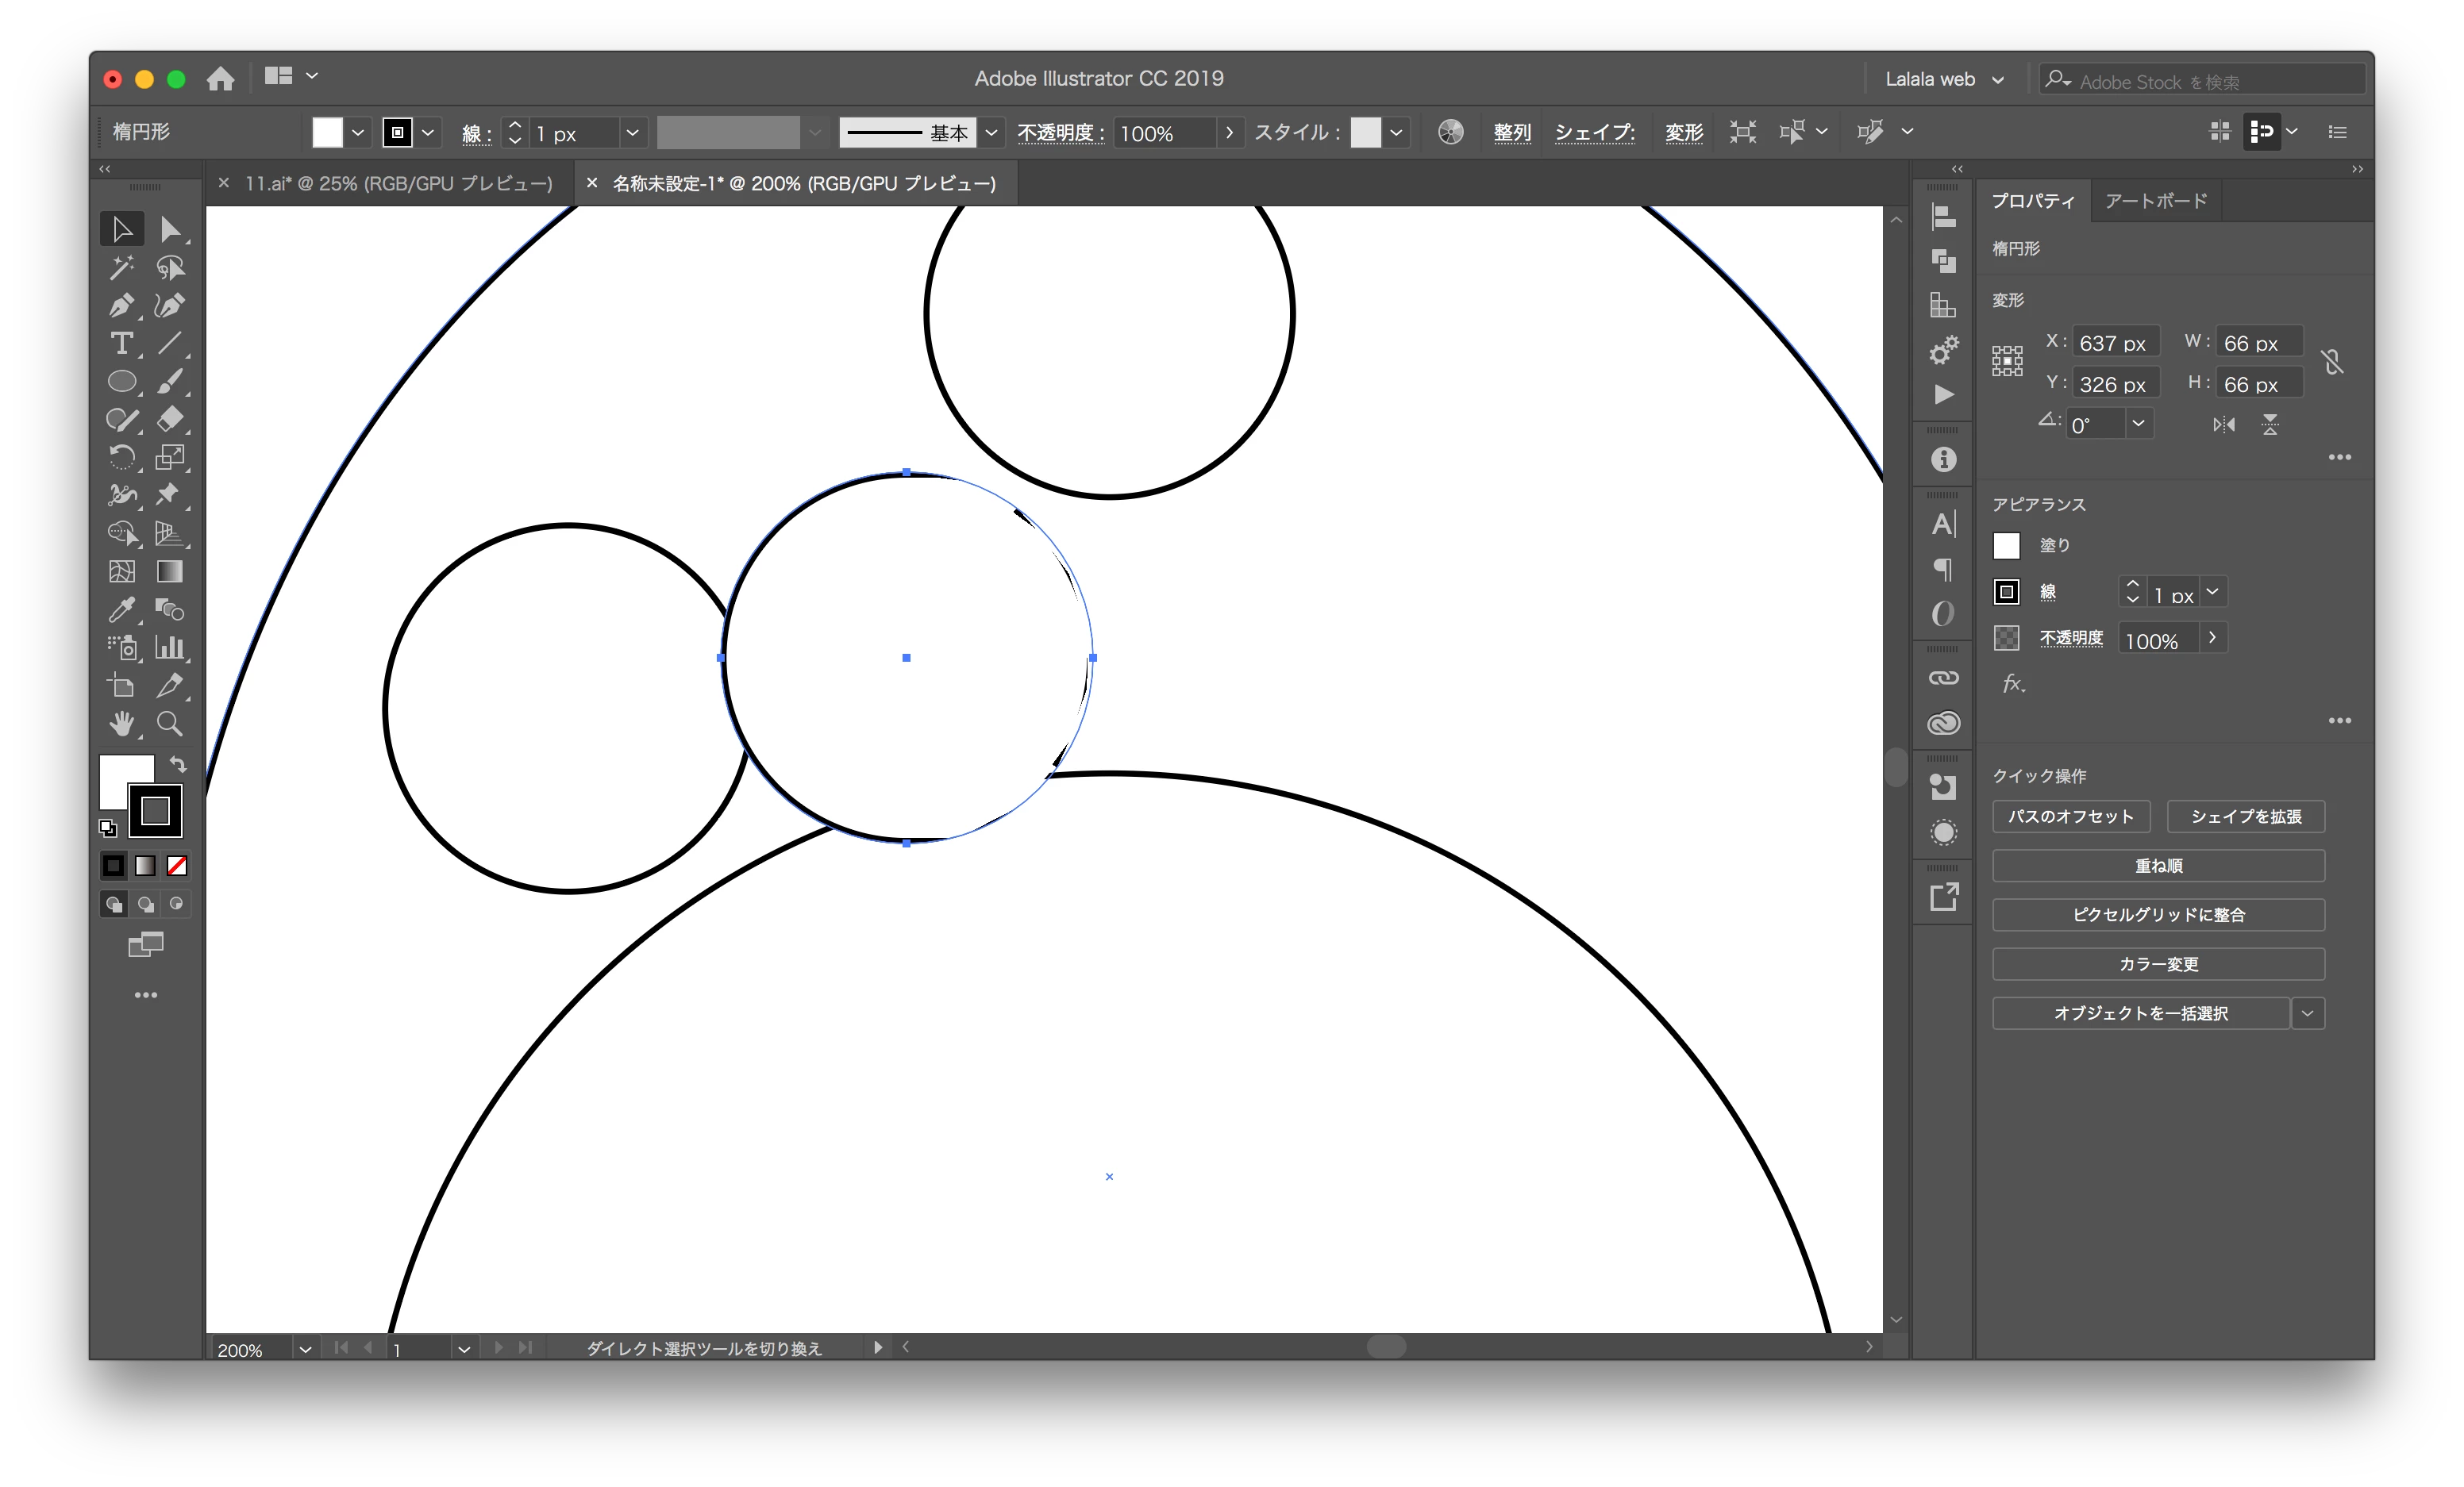Image resolution: width=2464 pixels, height=1487 pixels.
Task: Switch to the 11.ai document tab
Action: click(x=398, y=184)
